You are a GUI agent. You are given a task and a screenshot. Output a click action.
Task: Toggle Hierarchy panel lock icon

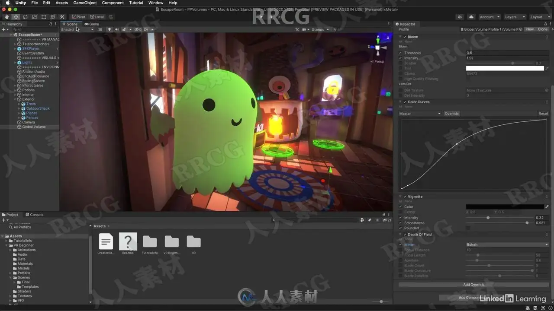tap(51, 24)
